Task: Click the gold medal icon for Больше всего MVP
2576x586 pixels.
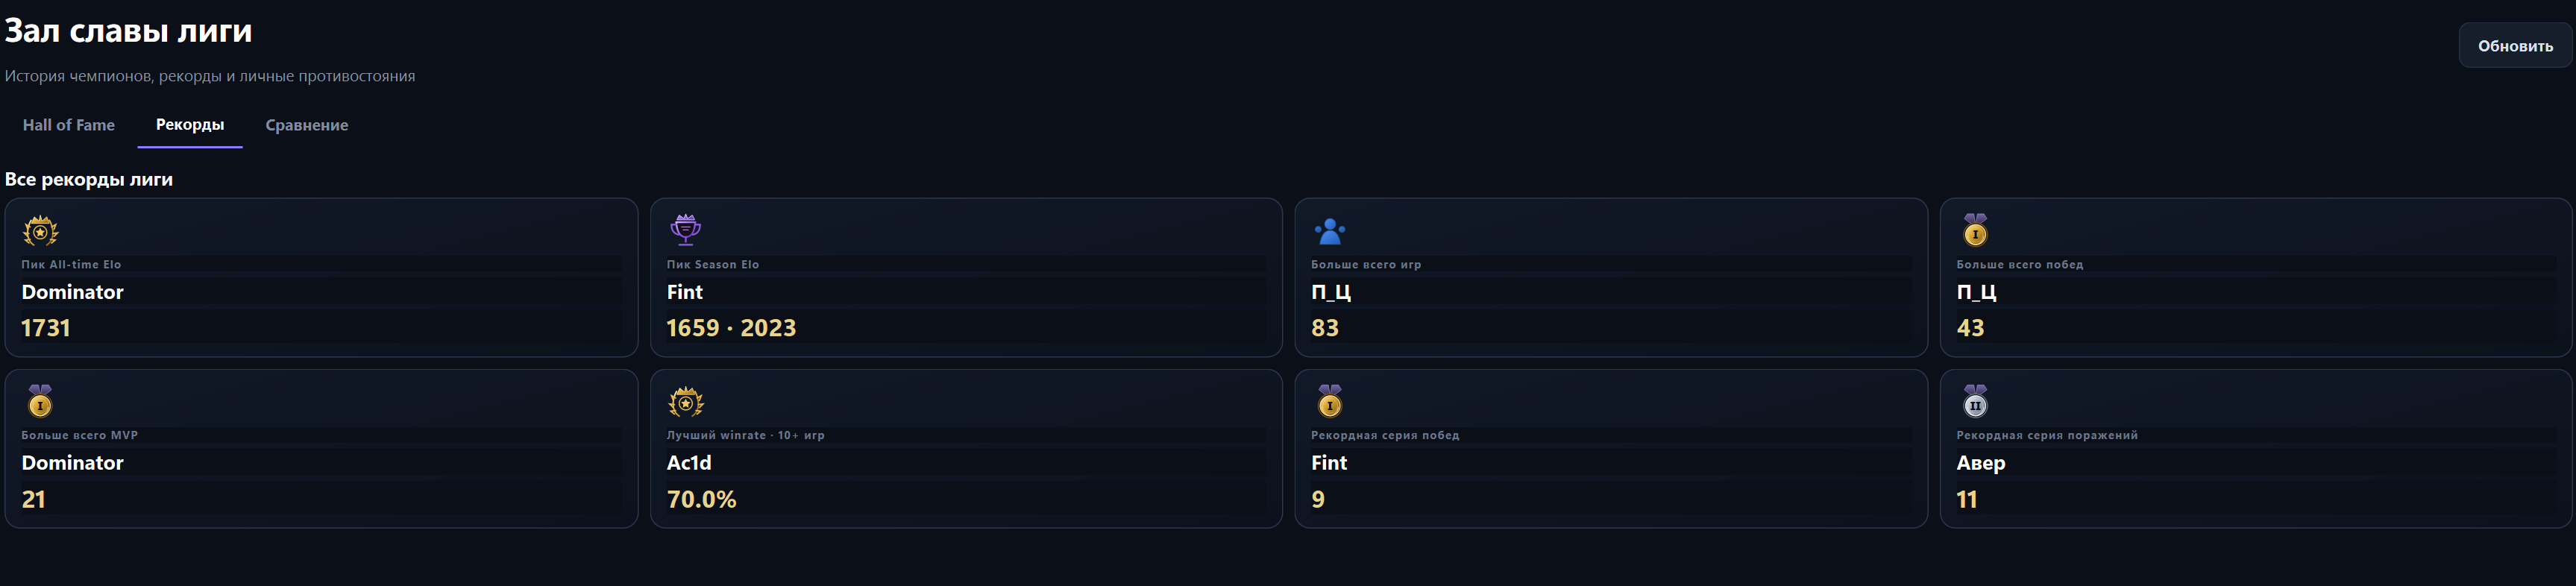Action: click(x=40, y=402)
